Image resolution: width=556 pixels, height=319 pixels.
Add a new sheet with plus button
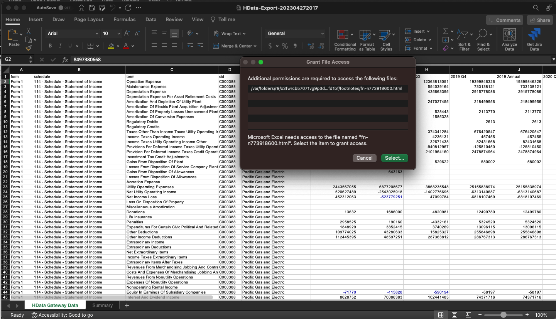click(x=127, y=305)
